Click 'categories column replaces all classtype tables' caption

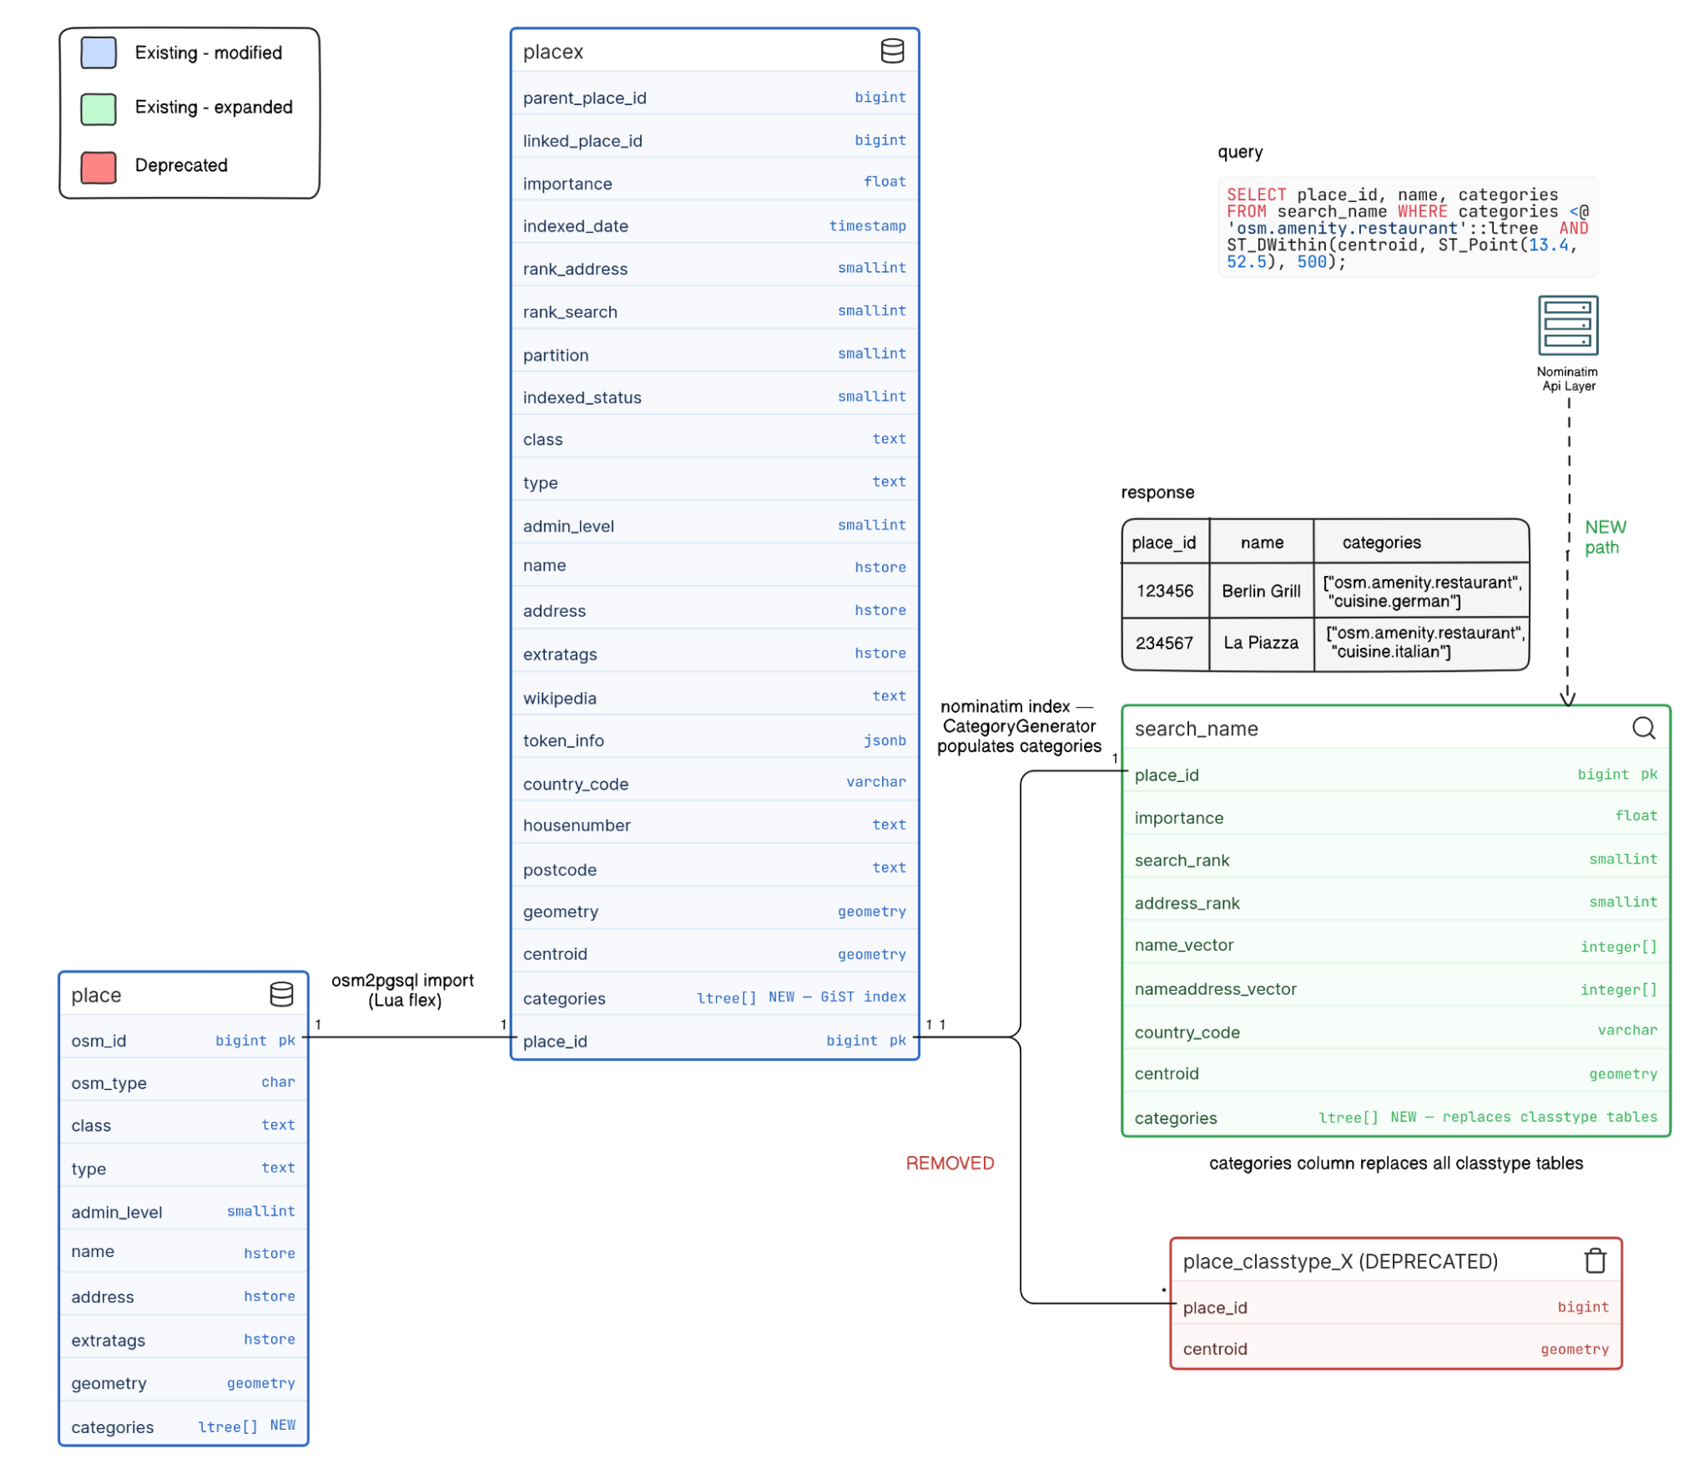(1394, 1163)
